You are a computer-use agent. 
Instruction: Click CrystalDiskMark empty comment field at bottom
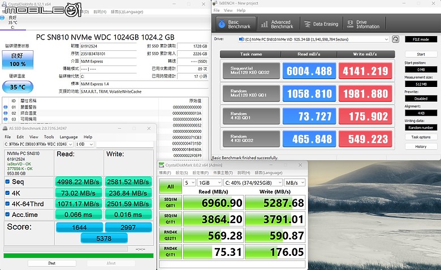click(232, 264)
